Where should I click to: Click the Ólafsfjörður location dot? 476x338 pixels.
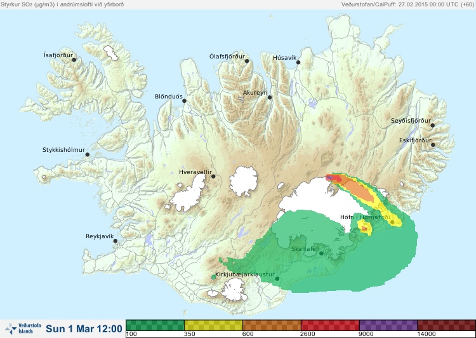[x=247, y=61]
